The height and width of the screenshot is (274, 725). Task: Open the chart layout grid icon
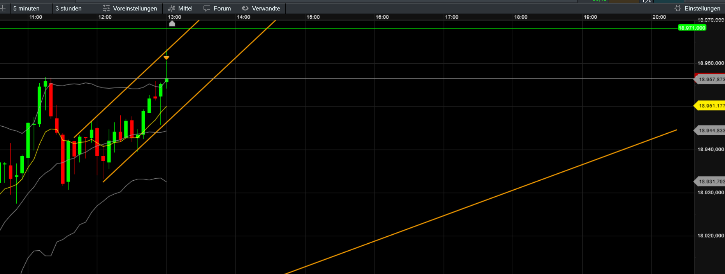pos(3,8)
